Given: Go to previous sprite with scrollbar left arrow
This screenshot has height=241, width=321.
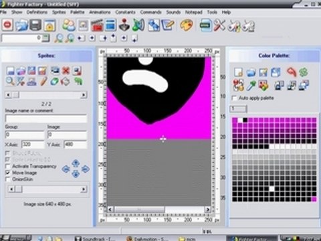Looking at the screenshot, I should click(x=9, y=95).
